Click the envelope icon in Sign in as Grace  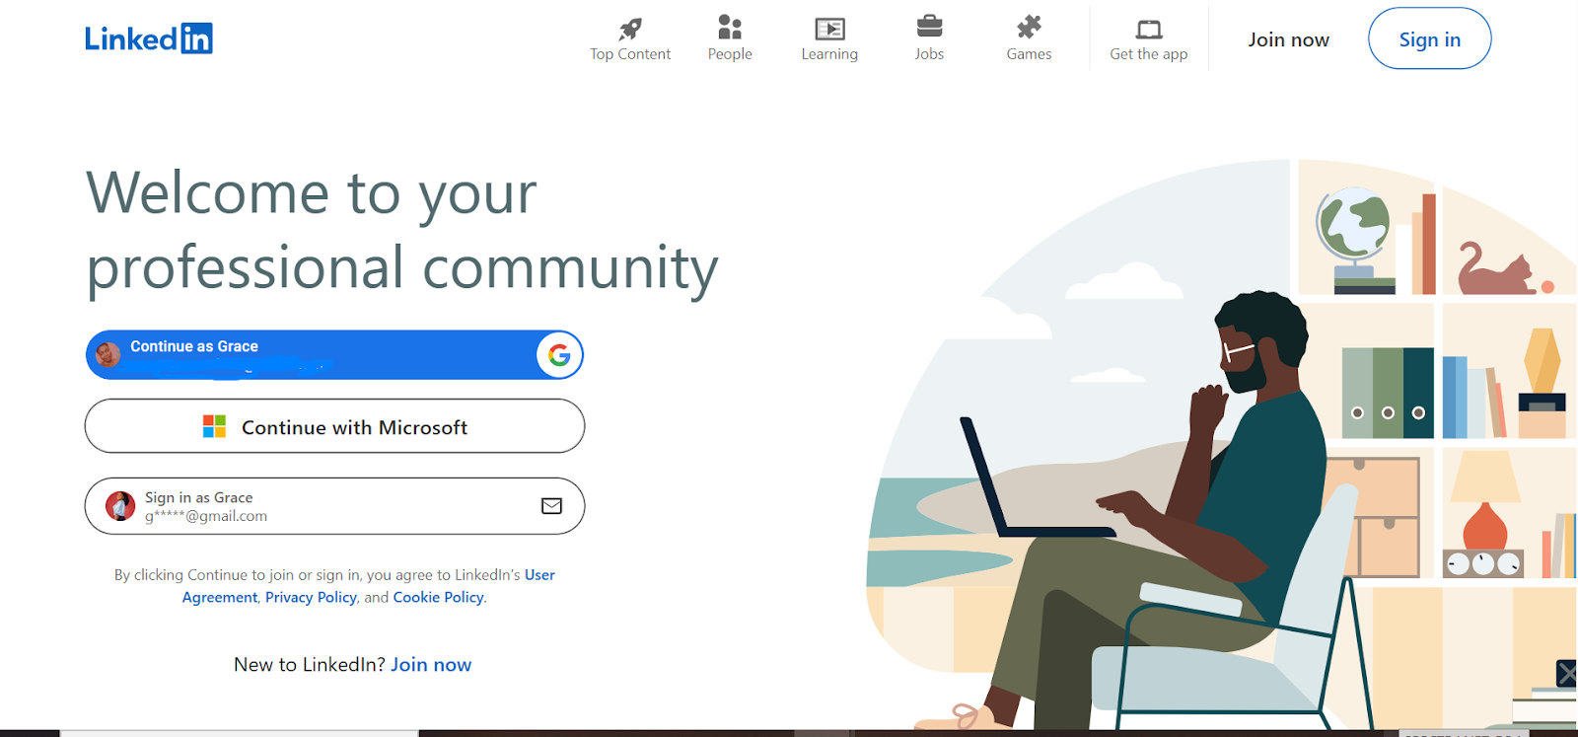click(x=551, y=506)
